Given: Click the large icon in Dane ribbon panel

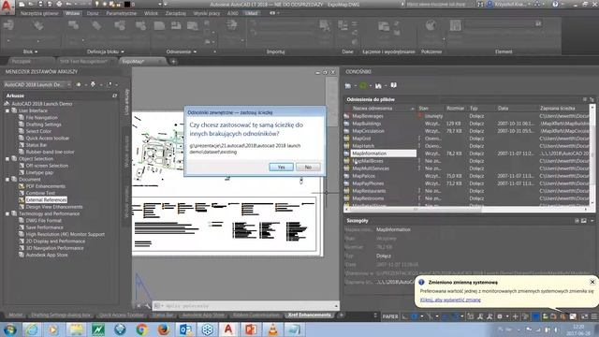Looking at the screenshot, I should [x=343, y=25].
